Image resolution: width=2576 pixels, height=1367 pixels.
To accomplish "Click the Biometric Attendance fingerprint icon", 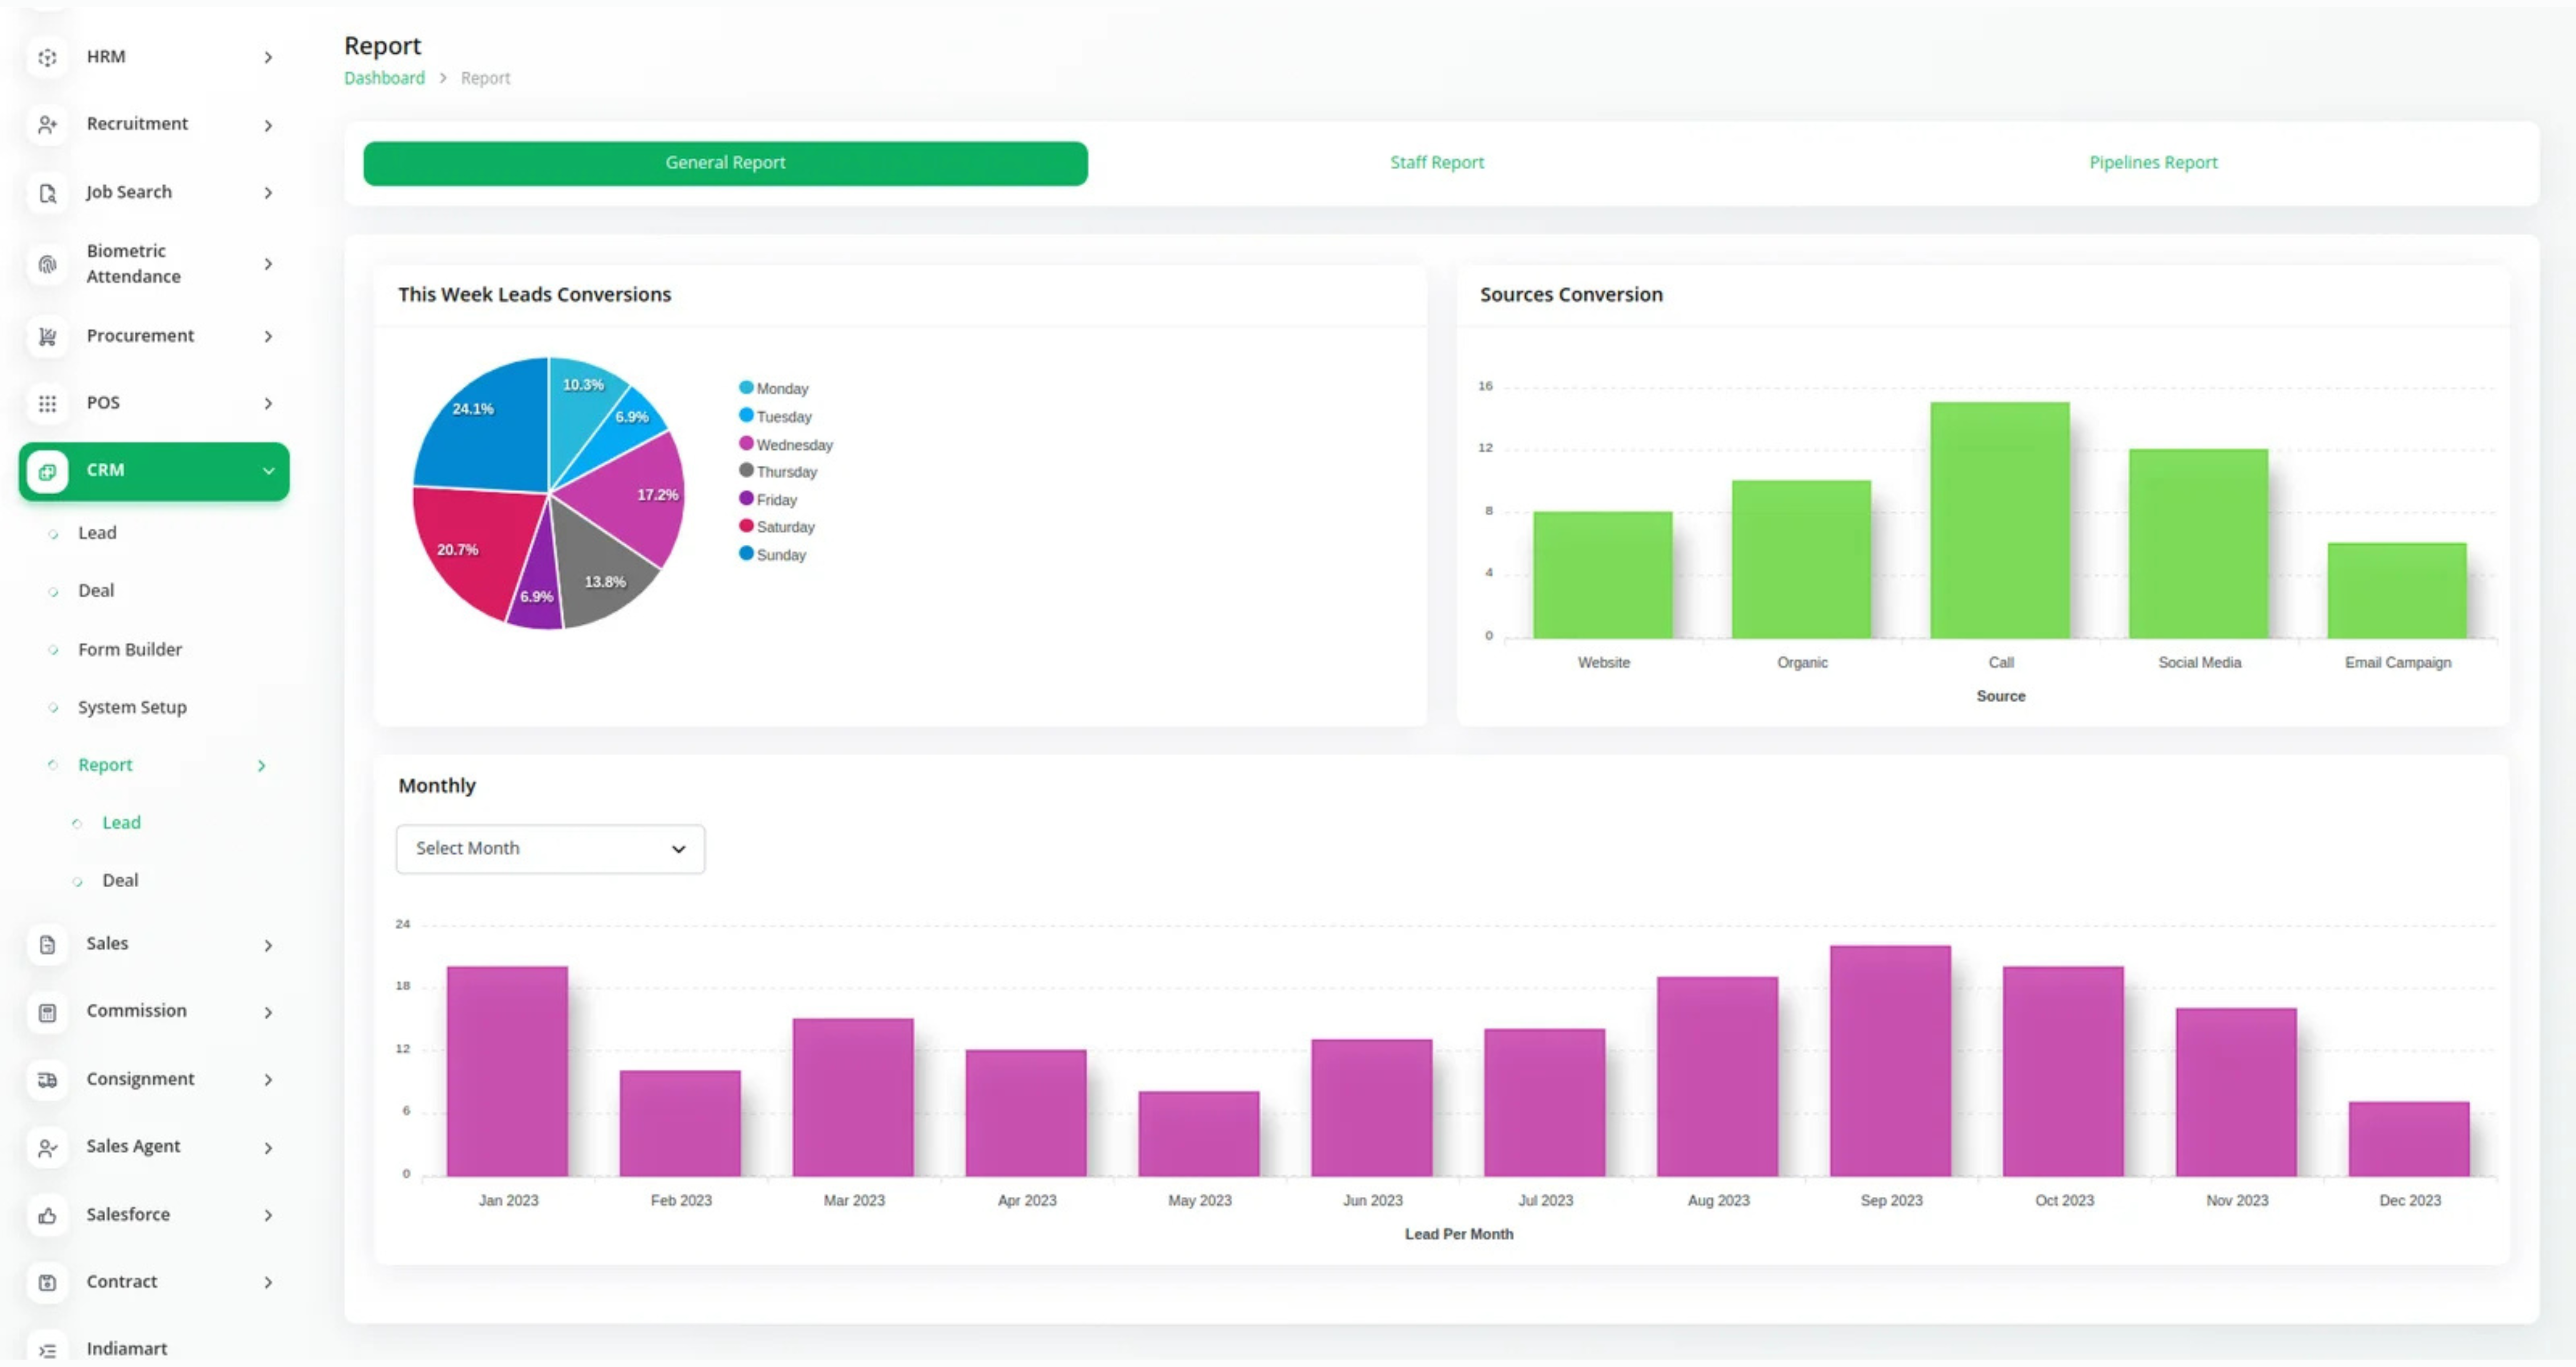I will (x=47, y=264).
